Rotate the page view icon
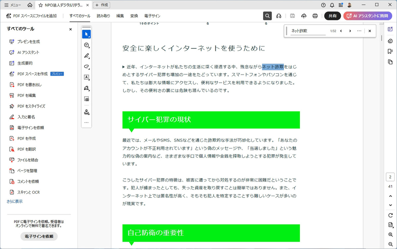Image resolution: width=397 pixels, height=249 pixels. [x=390, y=215]
